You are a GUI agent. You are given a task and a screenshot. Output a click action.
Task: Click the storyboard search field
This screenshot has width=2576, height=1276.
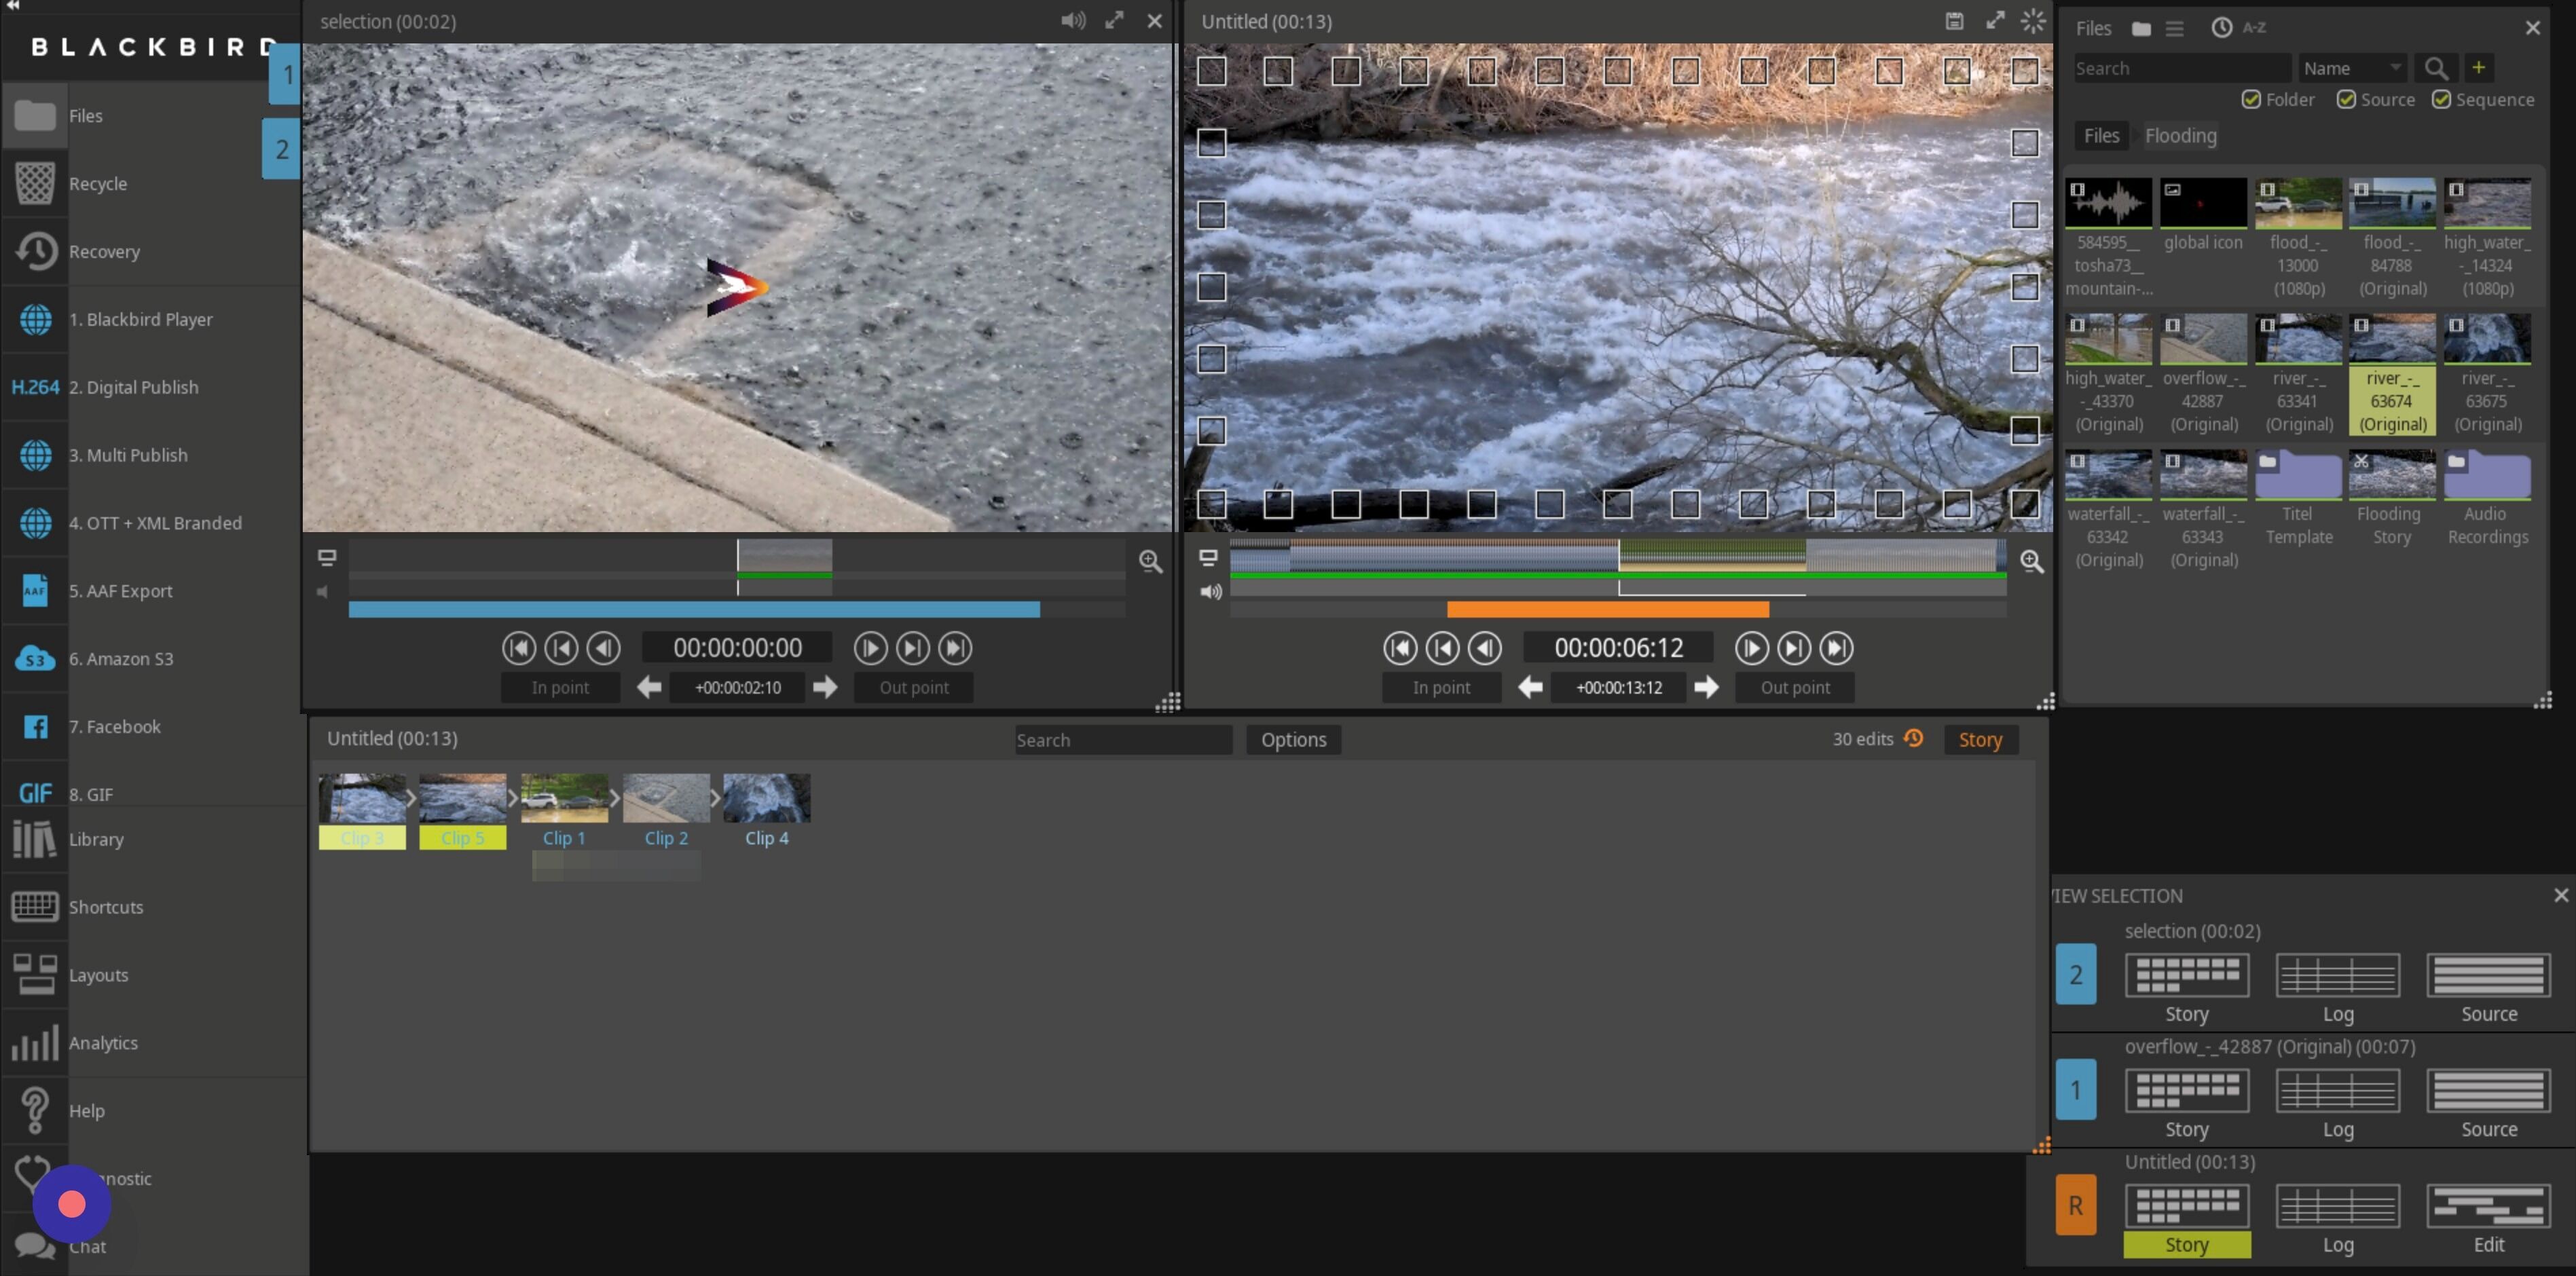[1123, 740]
